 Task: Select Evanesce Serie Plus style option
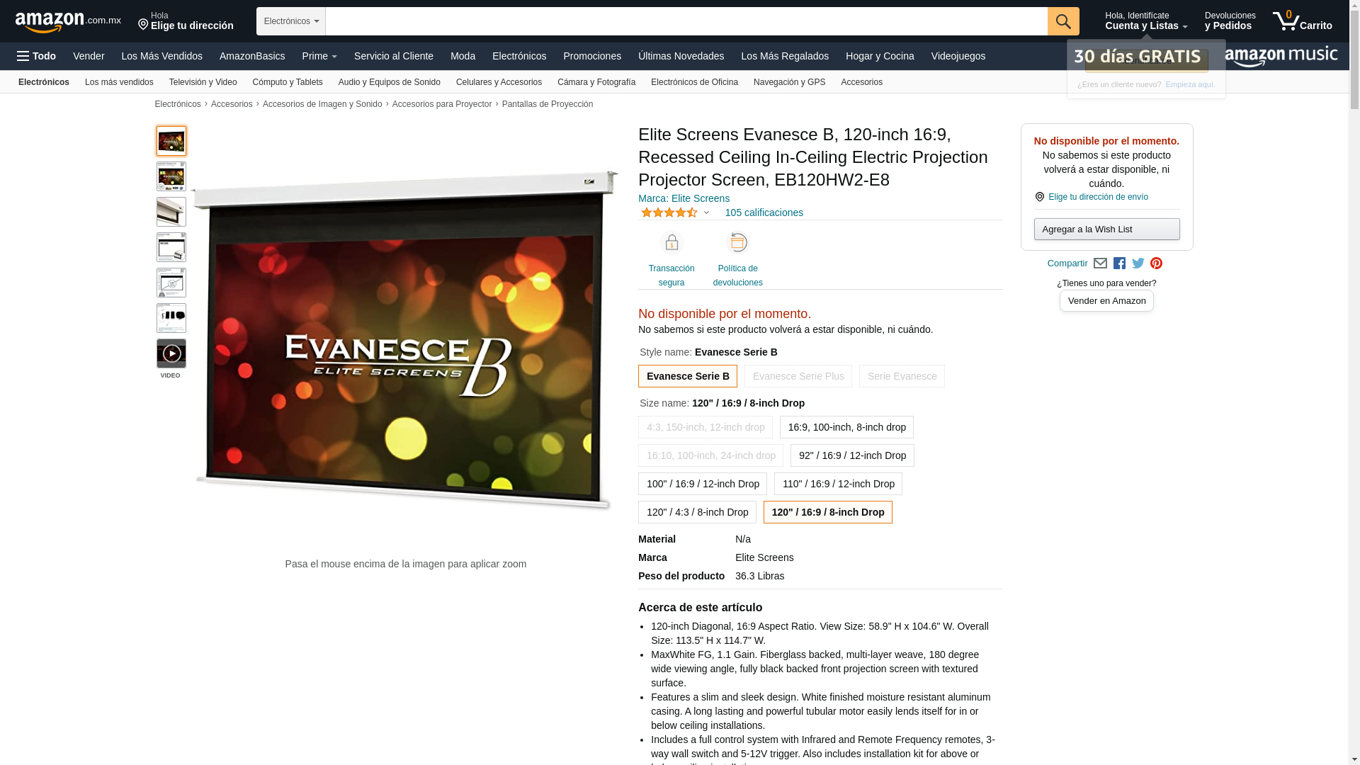point(798,376)
